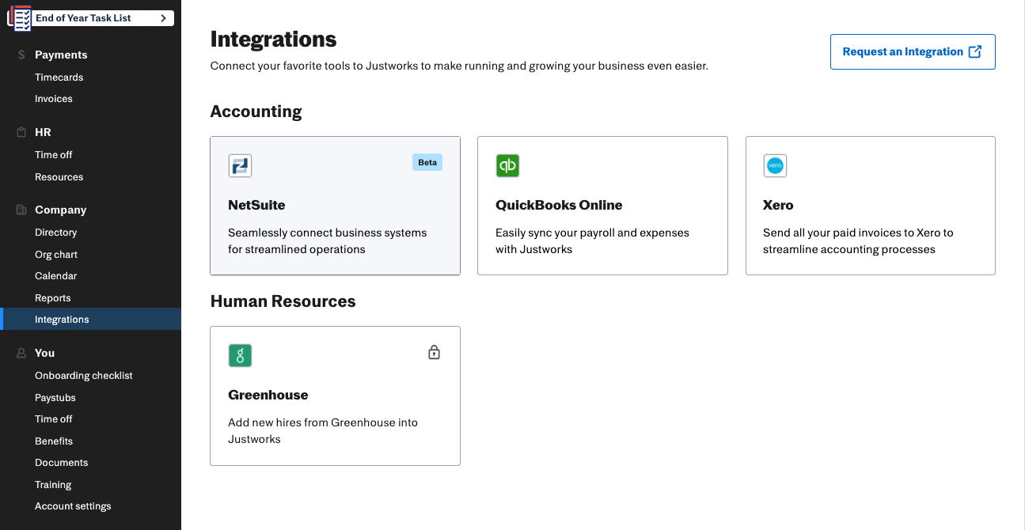Viewport: 1025px width, 530px height.
Task: Click Request an Integration button
Action: pyautogui.click(x=913, y=51)
